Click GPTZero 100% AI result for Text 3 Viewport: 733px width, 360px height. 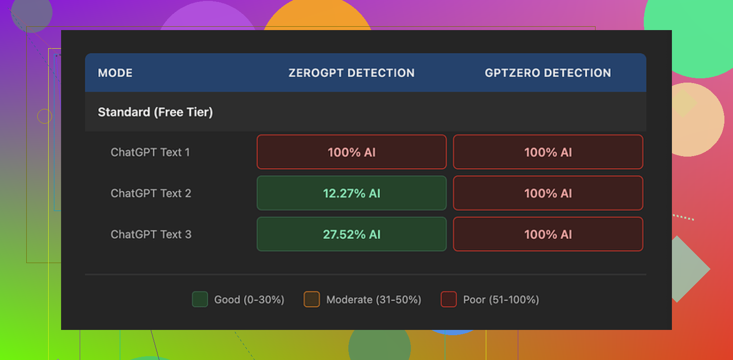[x=548, y=234]
